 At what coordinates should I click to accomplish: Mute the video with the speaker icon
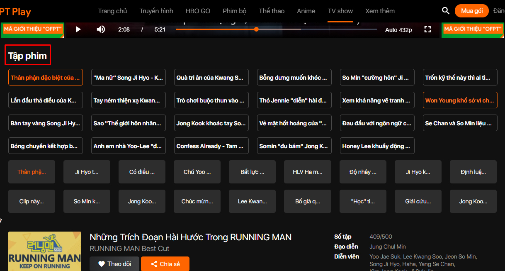[x=101, y=29]
